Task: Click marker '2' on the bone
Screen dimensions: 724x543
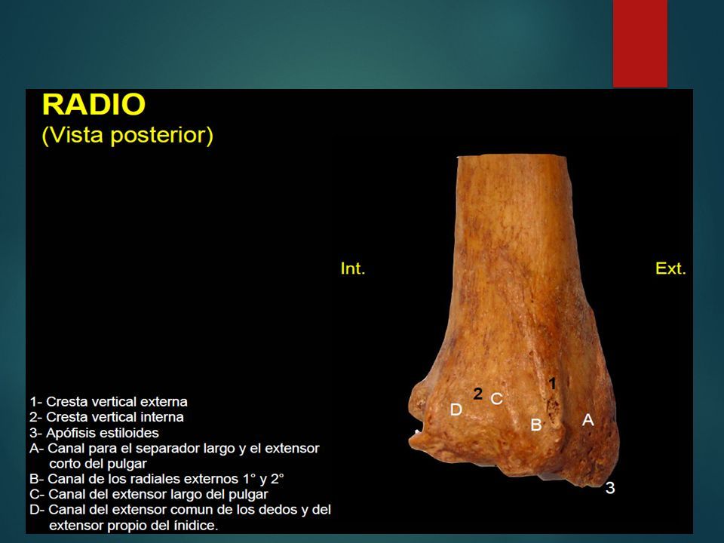Action: coord(478,394)
